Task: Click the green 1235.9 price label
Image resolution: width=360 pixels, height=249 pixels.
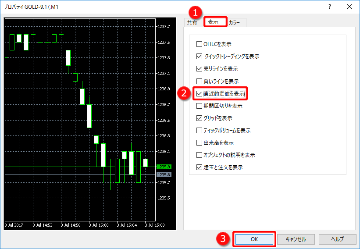Action: [x=164, y=167]
